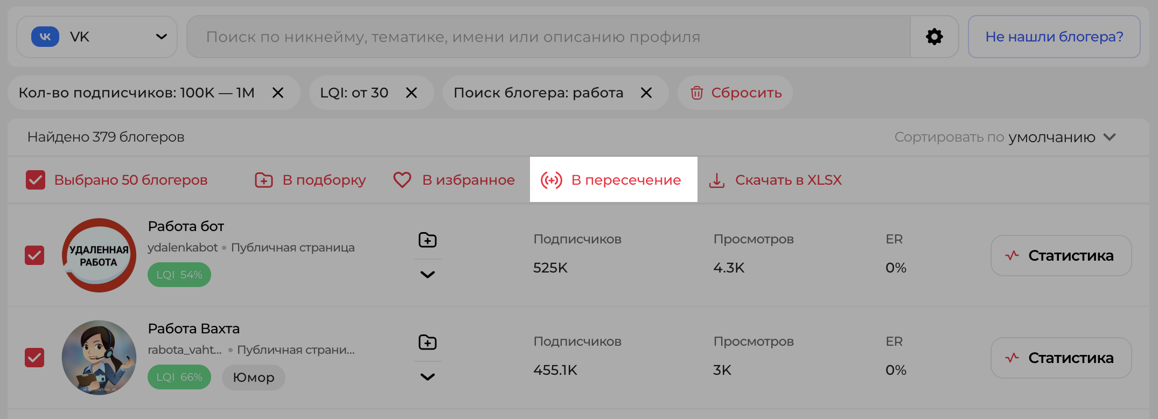Expand details chevron for Работа бот
Viewport: 1158px width, 419px height.
427,275
